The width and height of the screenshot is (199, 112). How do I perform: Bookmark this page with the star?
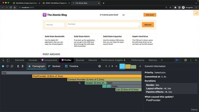170,7
